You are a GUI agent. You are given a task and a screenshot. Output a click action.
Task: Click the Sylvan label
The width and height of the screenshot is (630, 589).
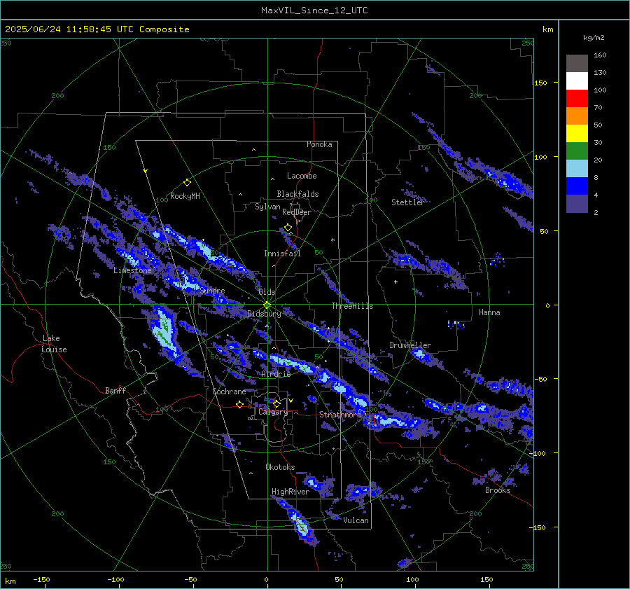tap(267, 207)
